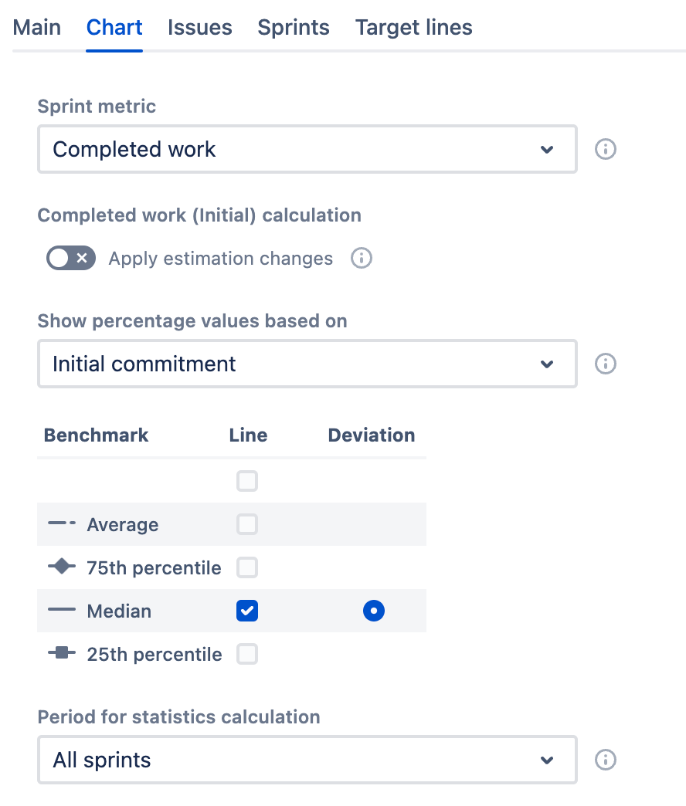This screenshot has width=686, height=806.
Task: Toggle Apply estimation changes switch
Action: click(x=71, y=258)
